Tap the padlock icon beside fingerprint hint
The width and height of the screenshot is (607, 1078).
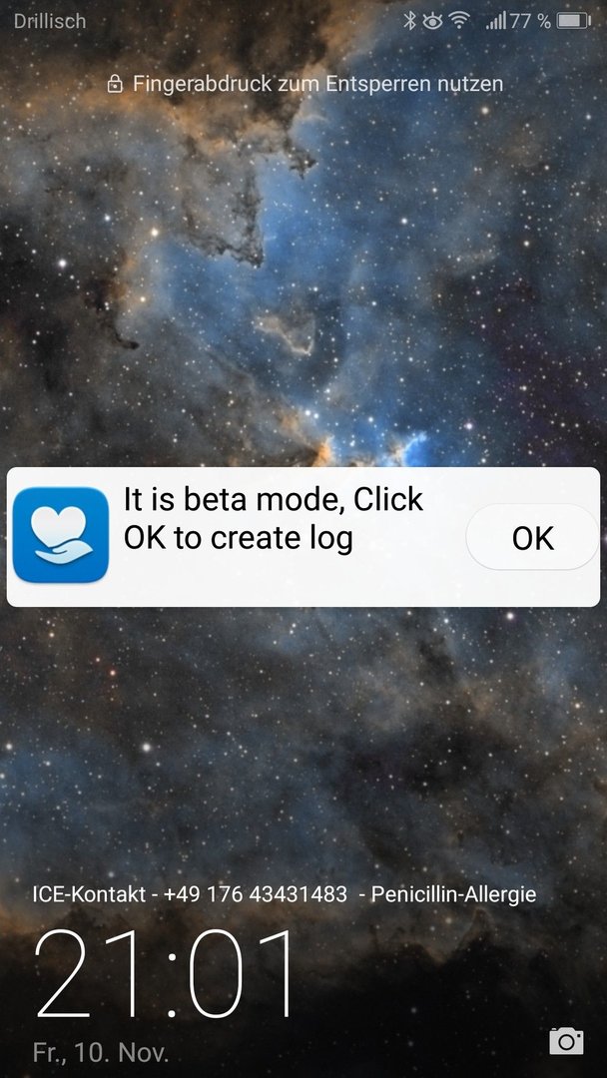click(115, 85)
